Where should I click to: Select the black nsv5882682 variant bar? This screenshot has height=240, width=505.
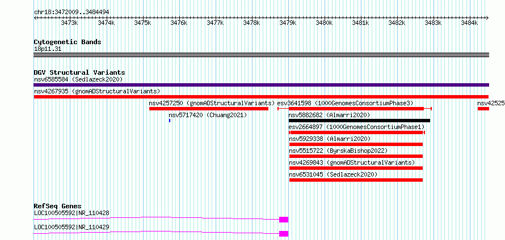pos(359,121)
